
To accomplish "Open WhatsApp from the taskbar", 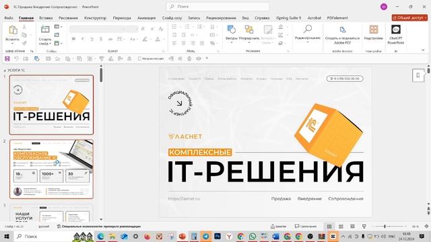I will 253,236.
